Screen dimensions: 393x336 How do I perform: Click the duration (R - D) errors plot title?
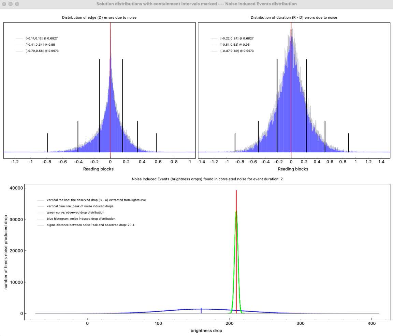tap(294, 17)
